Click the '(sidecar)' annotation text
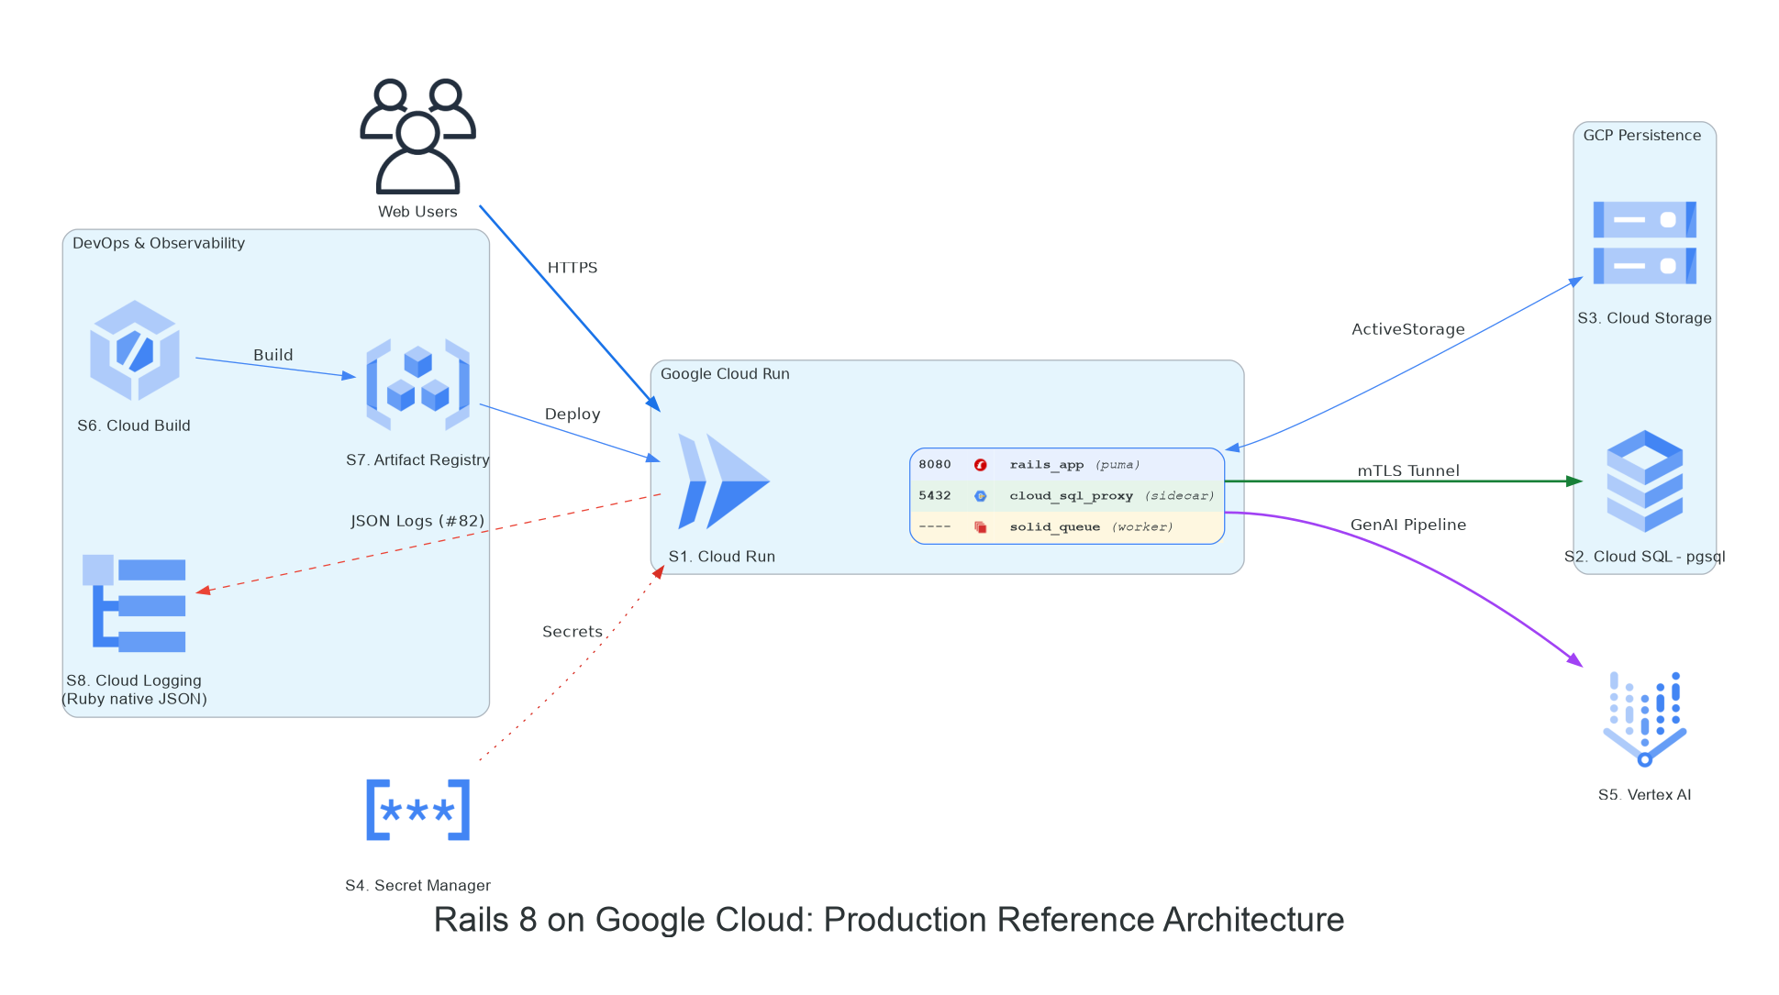 1179,496
